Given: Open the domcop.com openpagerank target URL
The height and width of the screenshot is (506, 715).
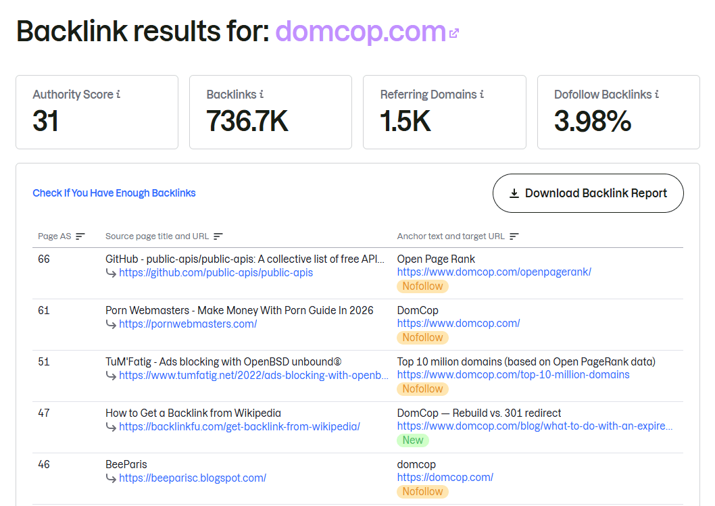Looking at the screenshot, I should [x=494, y=272].
